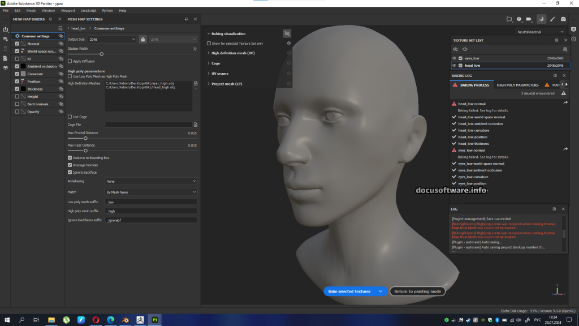579x326 pixels.
Task: Click Return to painting mode button
Action: point(418,291)
